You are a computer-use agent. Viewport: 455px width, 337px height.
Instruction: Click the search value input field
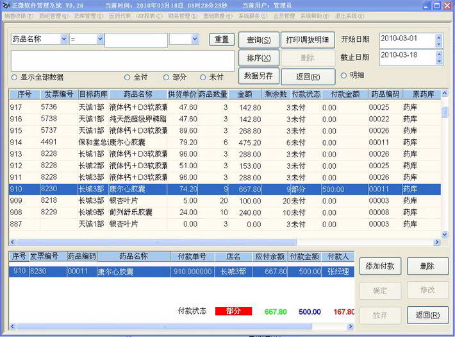[x=136, y=40]
